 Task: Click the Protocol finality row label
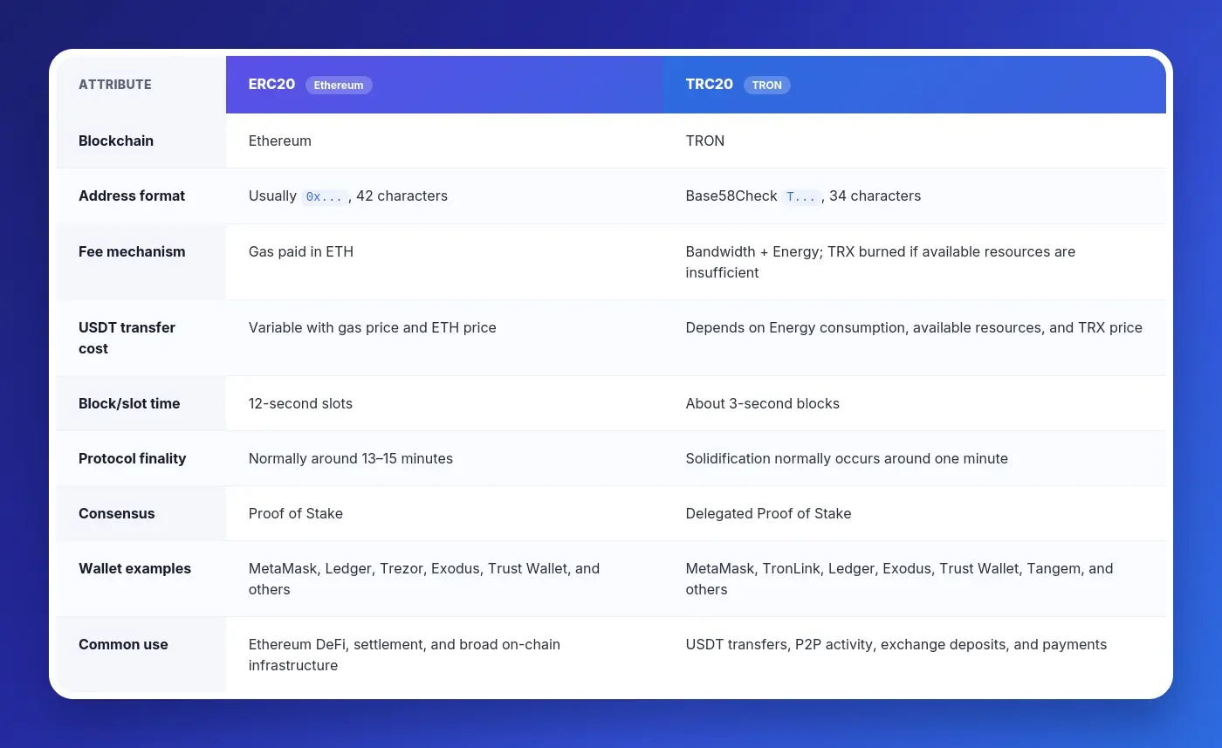point(133,458)
